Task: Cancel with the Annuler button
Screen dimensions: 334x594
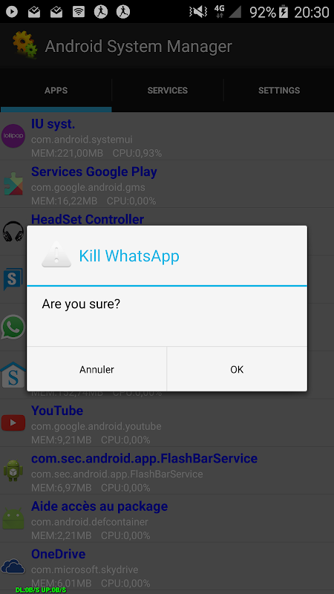Action: pyautogui.click(x=96, y=369)
